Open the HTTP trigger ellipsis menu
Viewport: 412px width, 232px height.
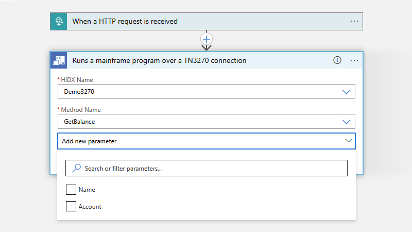tap(354, 21)
